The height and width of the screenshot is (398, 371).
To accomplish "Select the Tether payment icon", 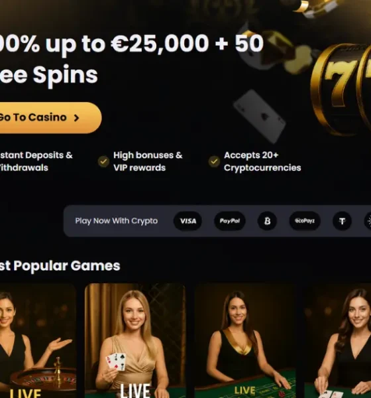I will coord(342,221).
